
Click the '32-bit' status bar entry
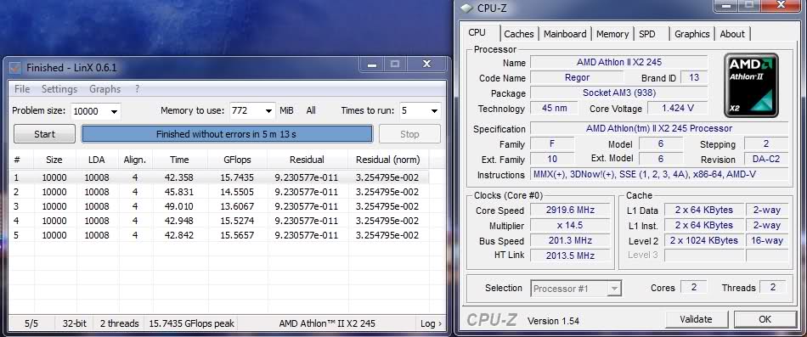(x=75, y=323)
